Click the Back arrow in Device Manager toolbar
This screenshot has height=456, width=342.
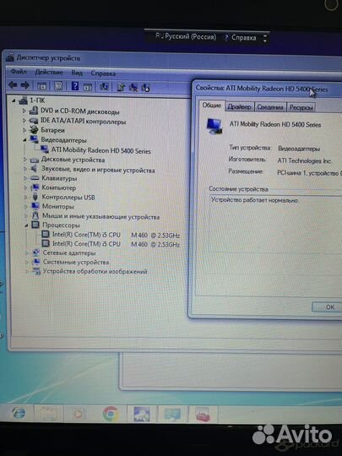pyautogui.click(x=13, y=85)
